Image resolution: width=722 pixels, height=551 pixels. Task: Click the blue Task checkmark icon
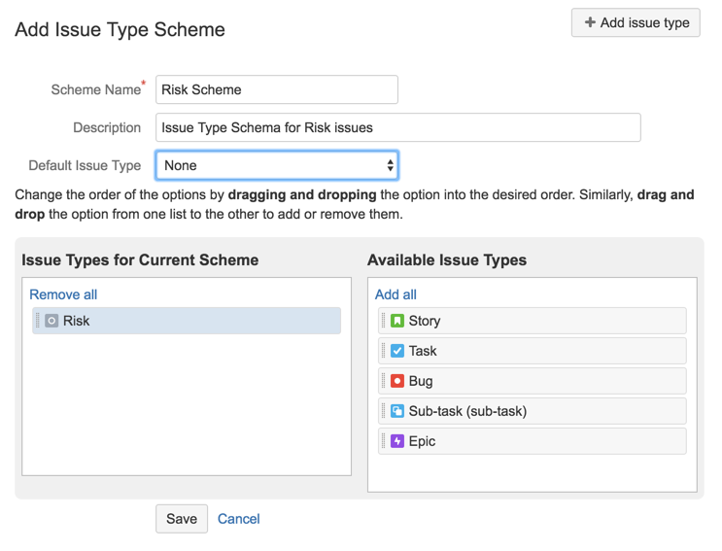397,351
